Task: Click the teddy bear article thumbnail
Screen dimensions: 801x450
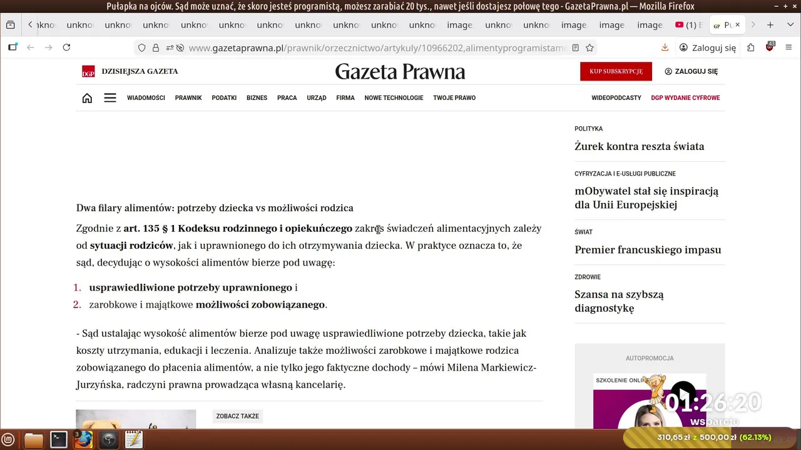Action: tap(136, 419)
